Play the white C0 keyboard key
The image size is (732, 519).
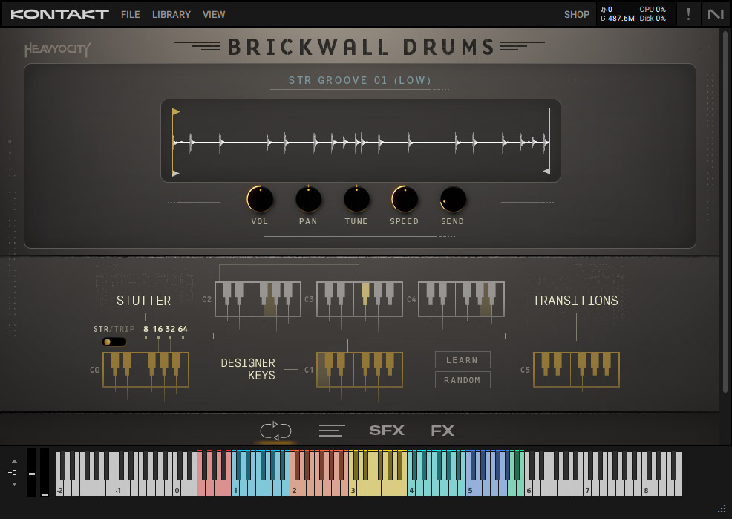pyautogui.click(x=177, y=489)
